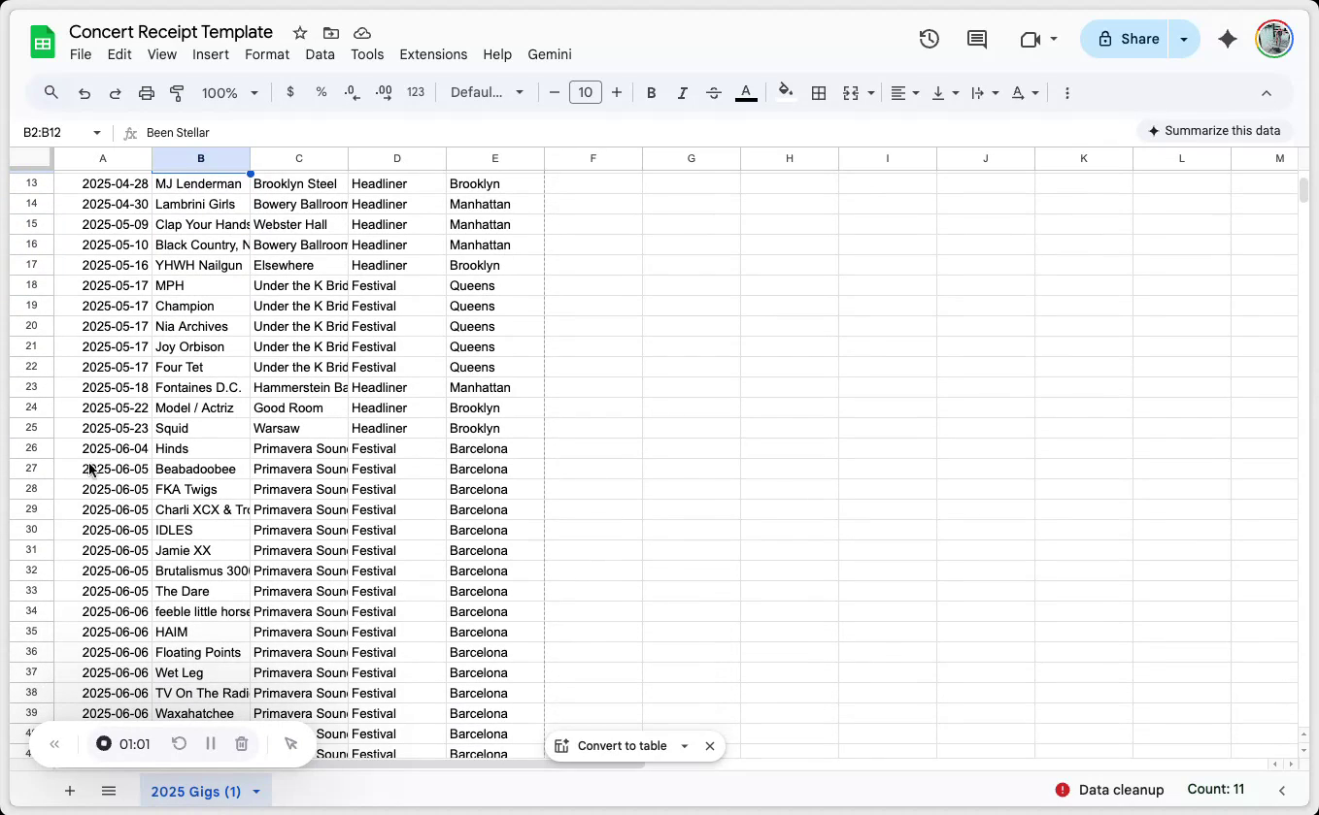Toggle bold formatting
Image resolution: width=1319 pixels, height=815 pixels.
[x=652, y=93]
